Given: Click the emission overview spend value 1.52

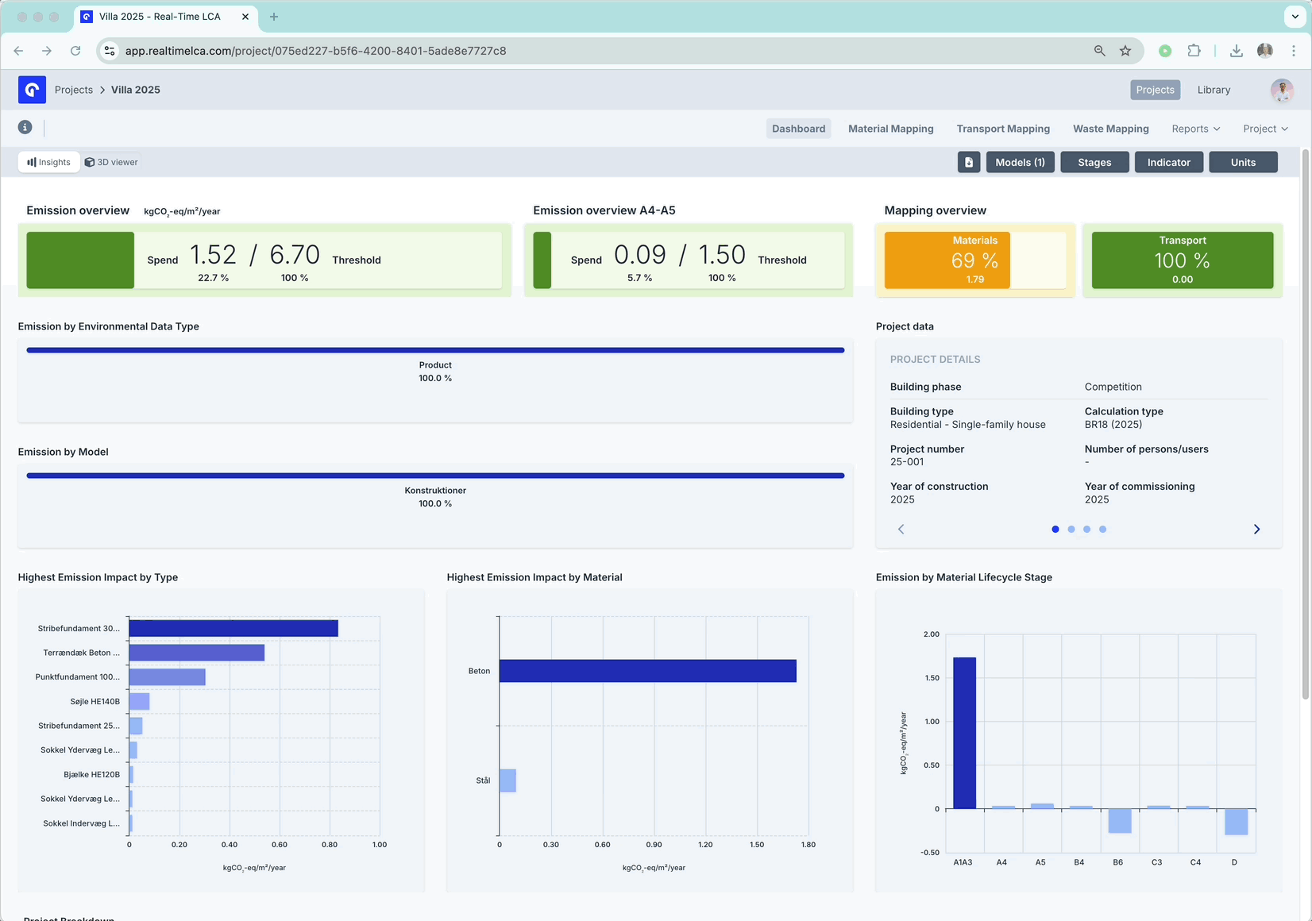Looking at the screenshot, I should tap(213, 255).
